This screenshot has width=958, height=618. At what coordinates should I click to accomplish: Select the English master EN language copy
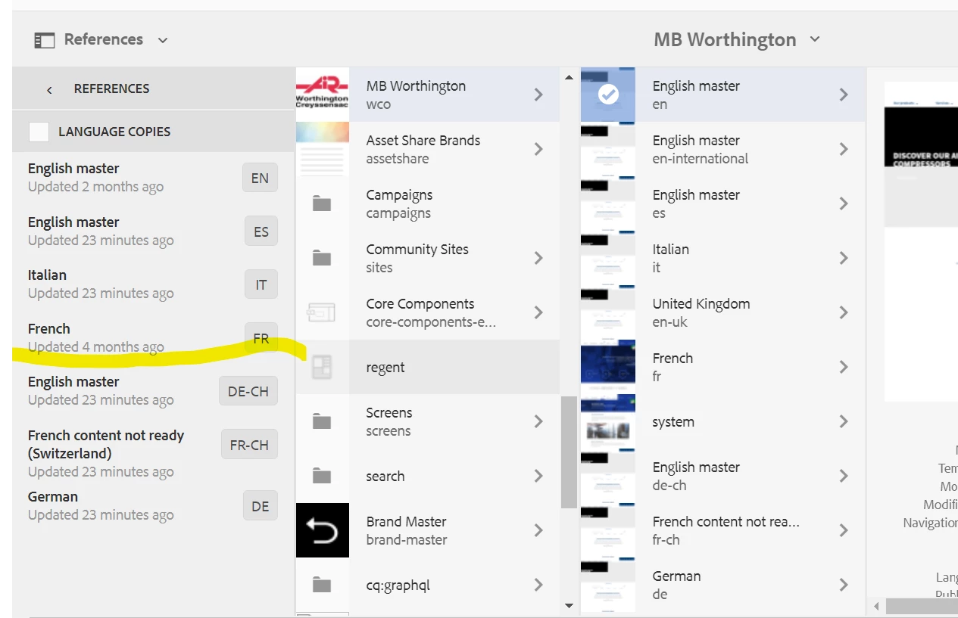pyautogui.click(x=152, y=178)
